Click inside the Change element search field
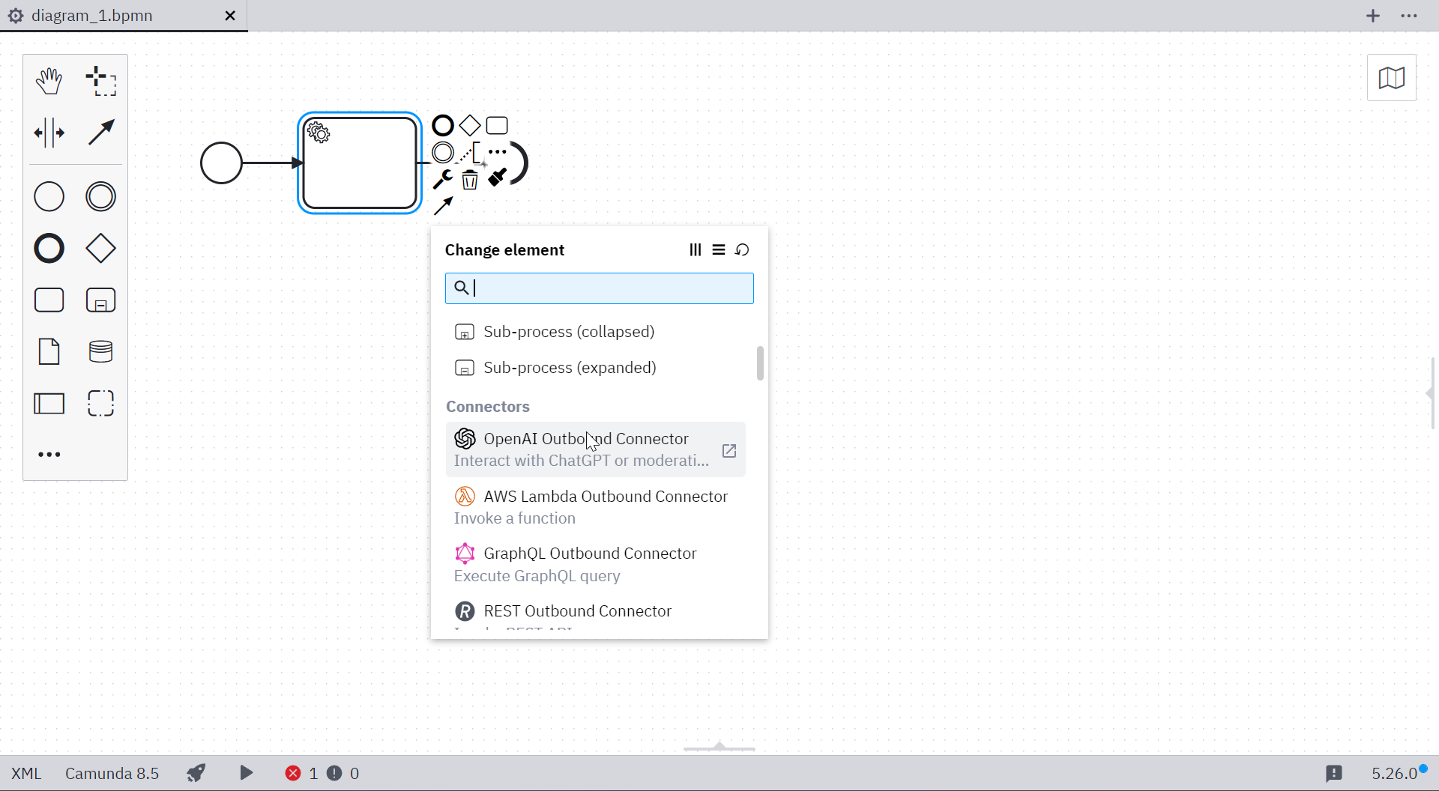 599,288
